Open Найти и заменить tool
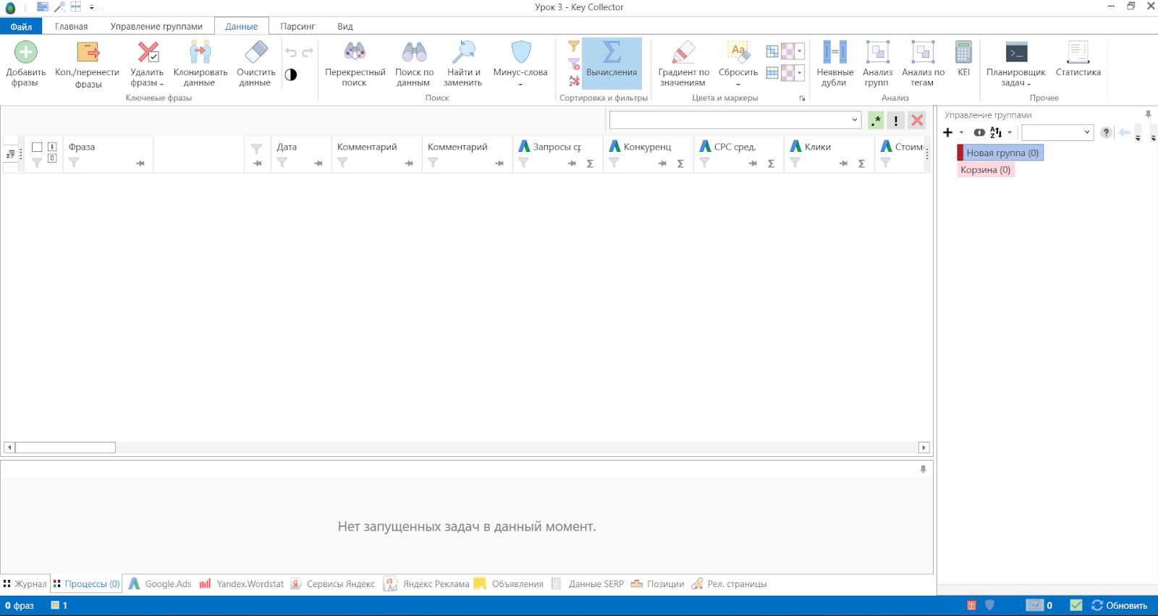1158x616 pixels. 463,64
